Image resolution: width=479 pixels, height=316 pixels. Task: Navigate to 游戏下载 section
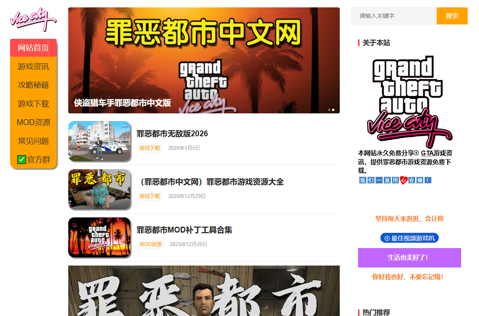(x=33, y=104)
